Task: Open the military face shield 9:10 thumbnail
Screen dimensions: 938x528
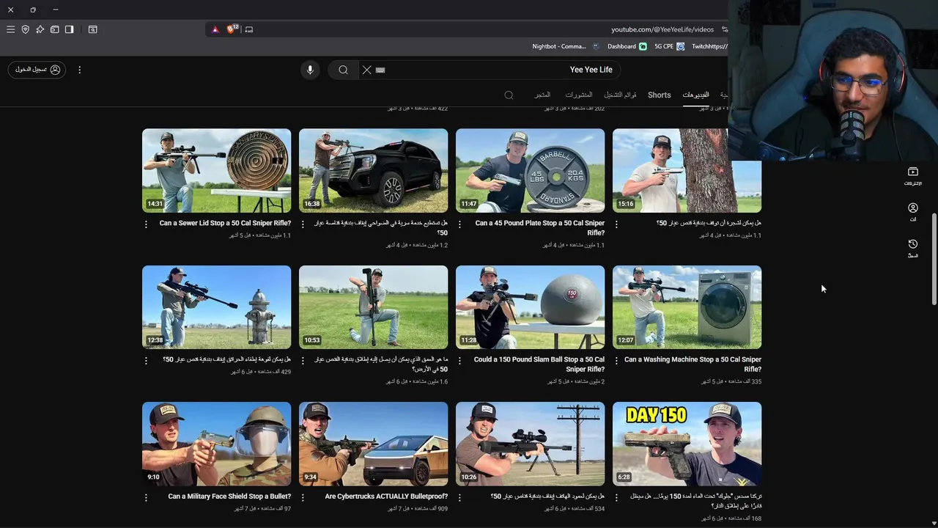Action: pyautogui.click(x=216, y=444)
